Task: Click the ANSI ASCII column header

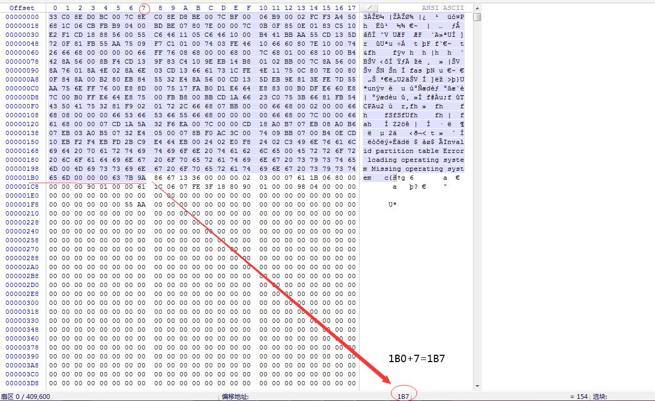Action: coord(443,8)
